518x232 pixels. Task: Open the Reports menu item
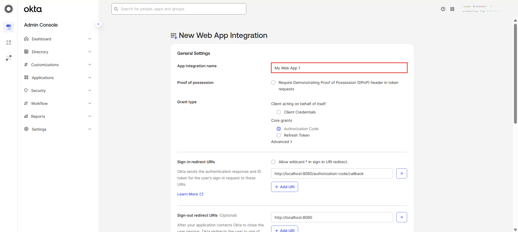click(38, 116)
